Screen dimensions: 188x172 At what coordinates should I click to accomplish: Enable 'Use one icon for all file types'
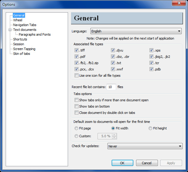click(x=77, y=76)
